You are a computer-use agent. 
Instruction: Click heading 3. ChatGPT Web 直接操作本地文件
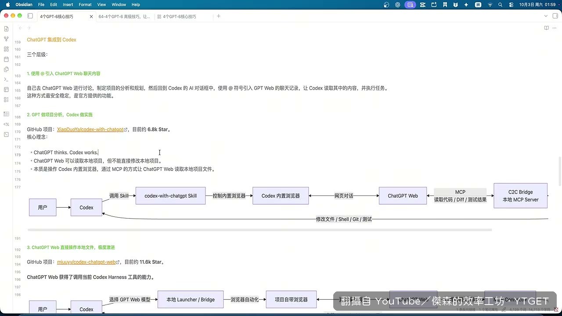click(x=71, y=247)
